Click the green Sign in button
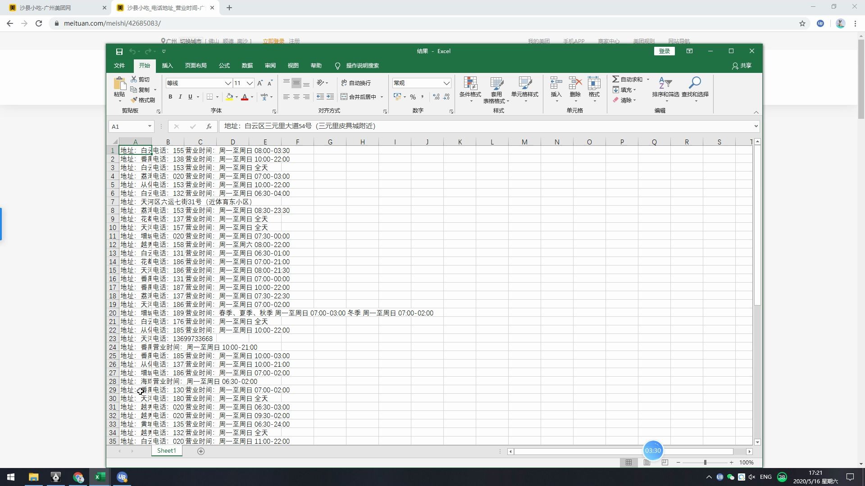Screen dimensions: 865x486 pyautogui.click(x=664, y=51)
